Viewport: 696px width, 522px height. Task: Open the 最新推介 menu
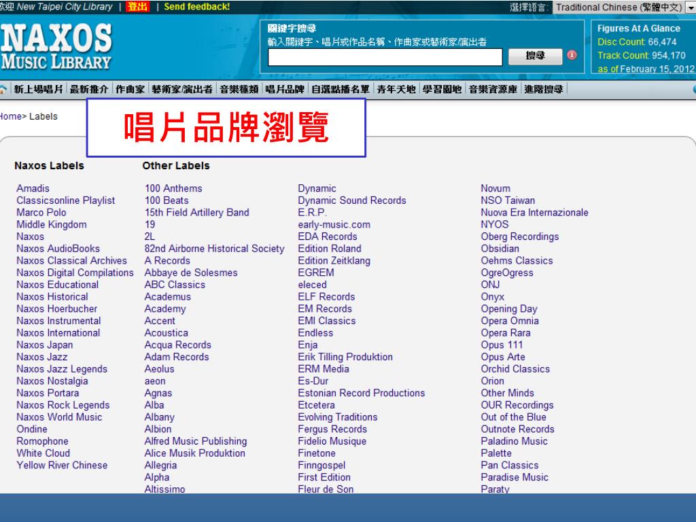(x=89, y=89)
